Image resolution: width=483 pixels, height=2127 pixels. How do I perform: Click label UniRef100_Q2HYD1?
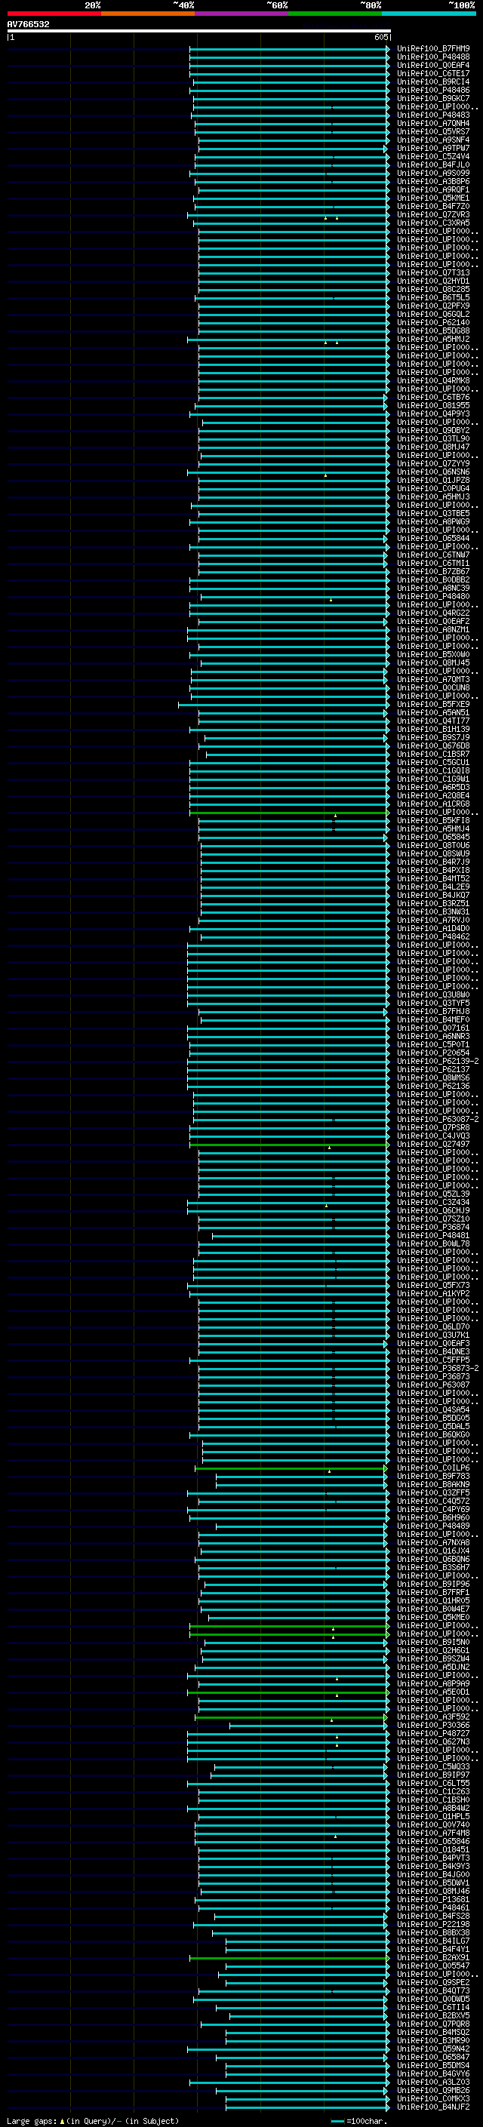[433, 281]
